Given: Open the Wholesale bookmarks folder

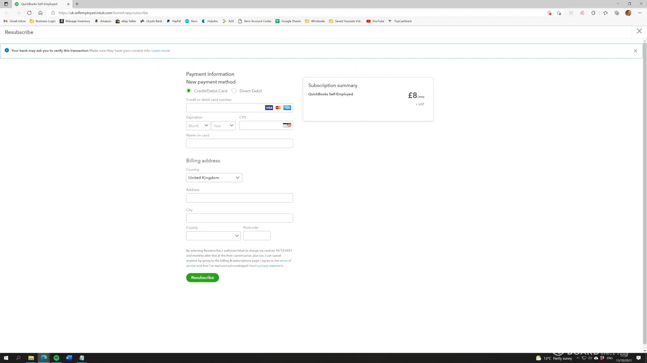Looking at the screenshot, I should coord(315,21).
